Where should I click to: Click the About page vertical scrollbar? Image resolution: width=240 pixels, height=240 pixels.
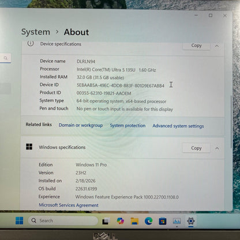(x=231, y=122)
